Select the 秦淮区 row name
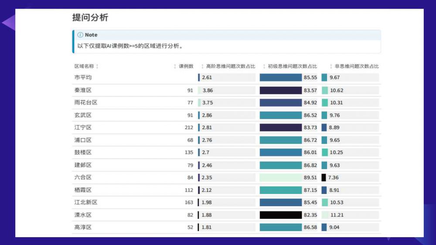Image resolution: width=436 pixels, height=245 pixels. point(83,90)
